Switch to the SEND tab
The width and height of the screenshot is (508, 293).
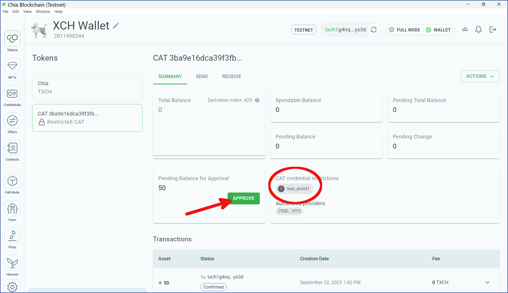click(x=202, y=76)
